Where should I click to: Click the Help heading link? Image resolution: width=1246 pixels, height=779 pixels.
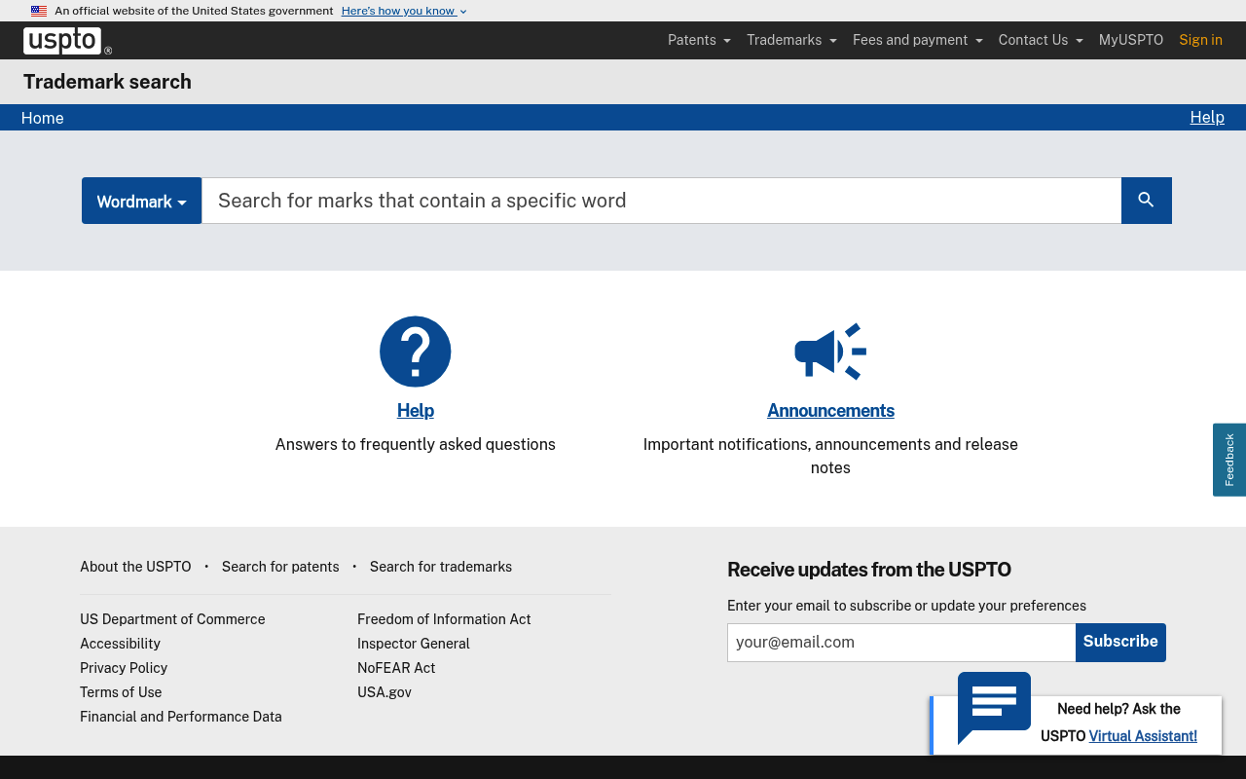(416, 411)
